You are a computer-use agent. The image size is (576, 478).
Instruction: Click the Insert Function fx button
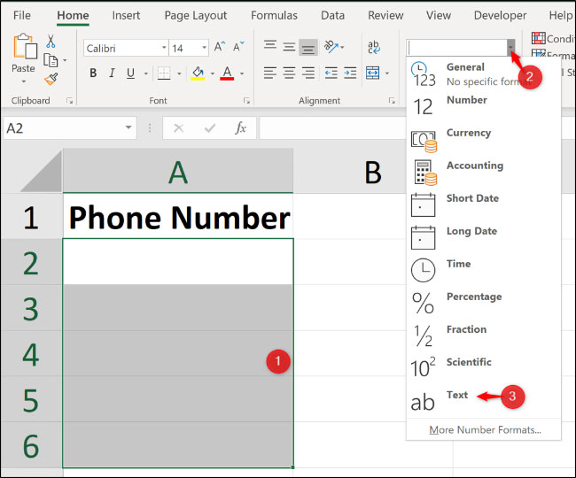(x=241, y=127)
